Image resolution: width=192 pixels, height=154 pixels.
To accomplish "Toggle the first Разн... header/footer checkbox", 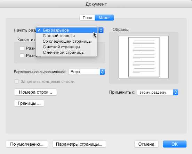I will [x=22, y=48].
